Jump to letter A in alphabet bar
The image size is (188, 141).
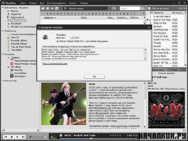point(47,14)
